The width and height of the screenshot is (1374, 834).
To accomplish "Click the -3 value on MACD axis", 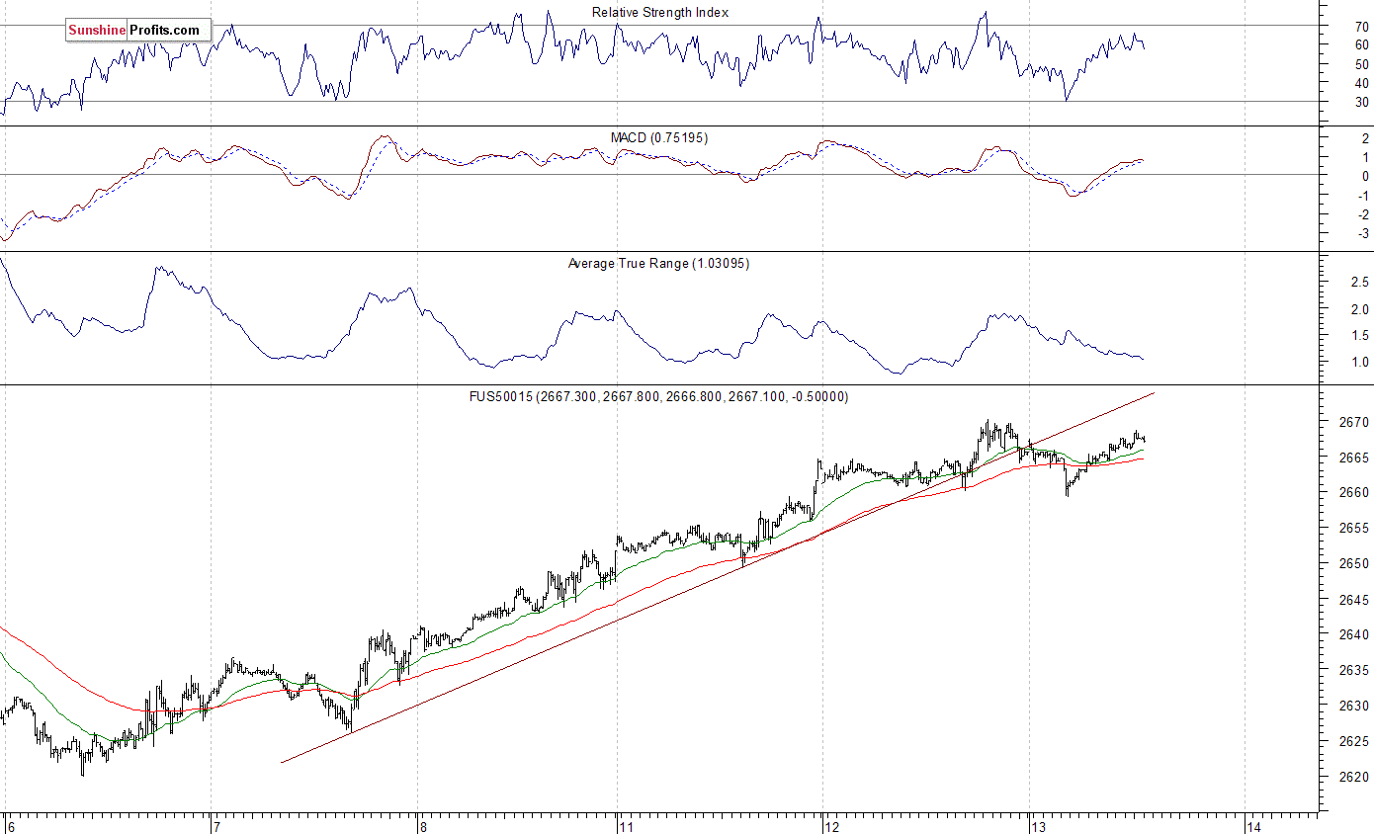I will click(1363, 233).
